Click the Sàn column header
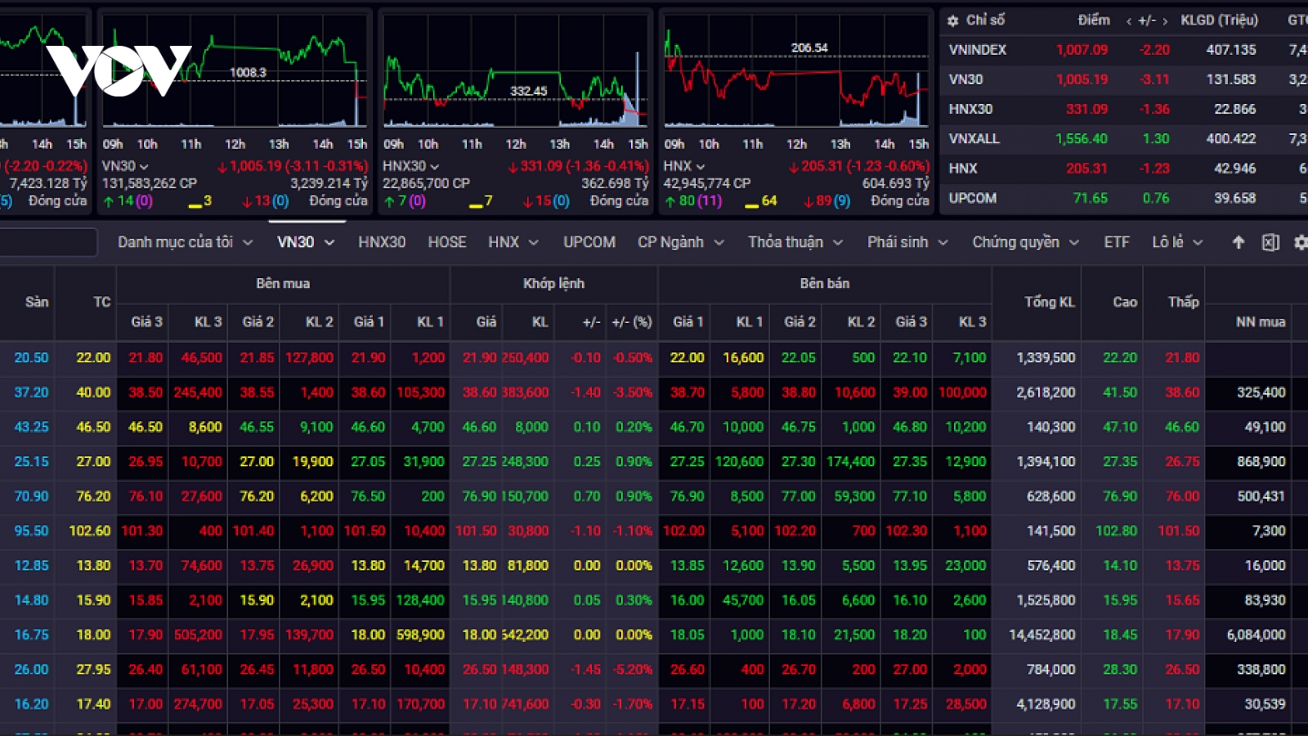 point(37,303)
